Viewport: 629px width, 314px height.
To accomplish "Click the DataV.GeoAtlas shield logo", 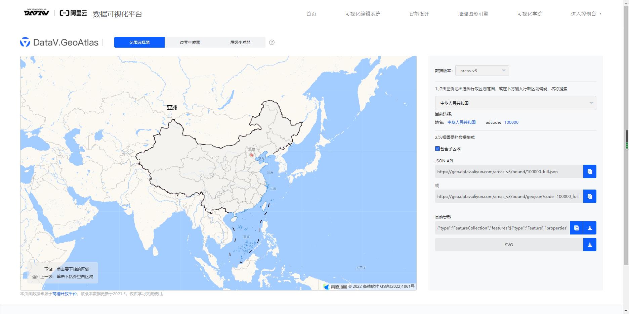I will point(25,42).
